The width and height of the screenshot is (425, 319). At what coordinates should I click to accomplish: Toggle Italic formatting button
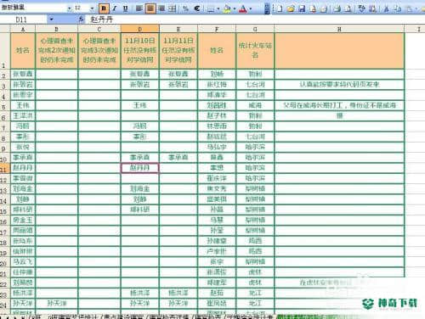click(115, 8)
